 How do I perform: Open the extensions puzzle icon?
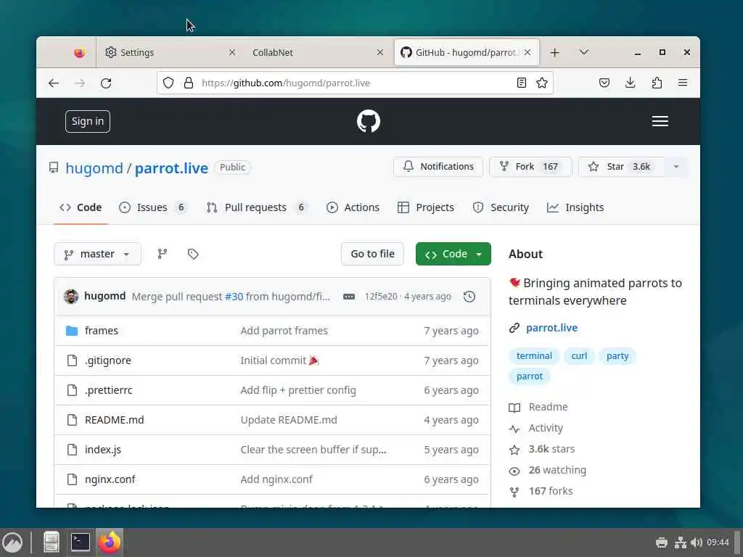click(x=657, y=83)
